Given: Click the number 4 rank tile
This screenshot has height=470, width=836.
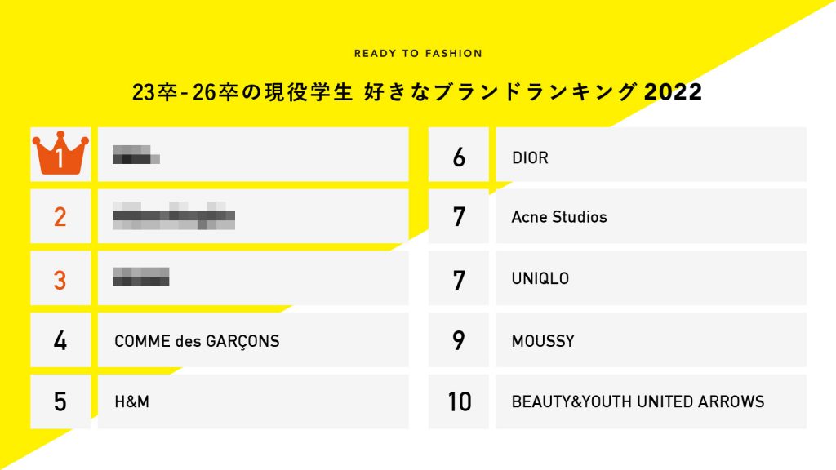Looking at the screenshot, I should (60, 340).
